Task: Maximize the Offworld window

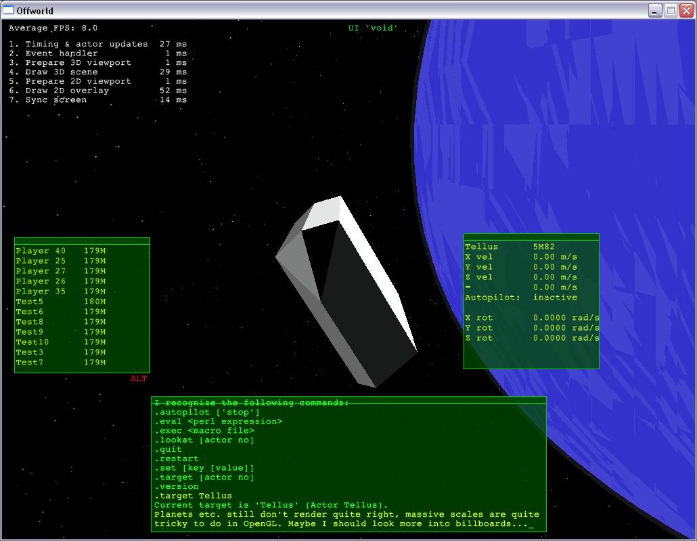Action: pyautogui.click(x=671, y=10)
